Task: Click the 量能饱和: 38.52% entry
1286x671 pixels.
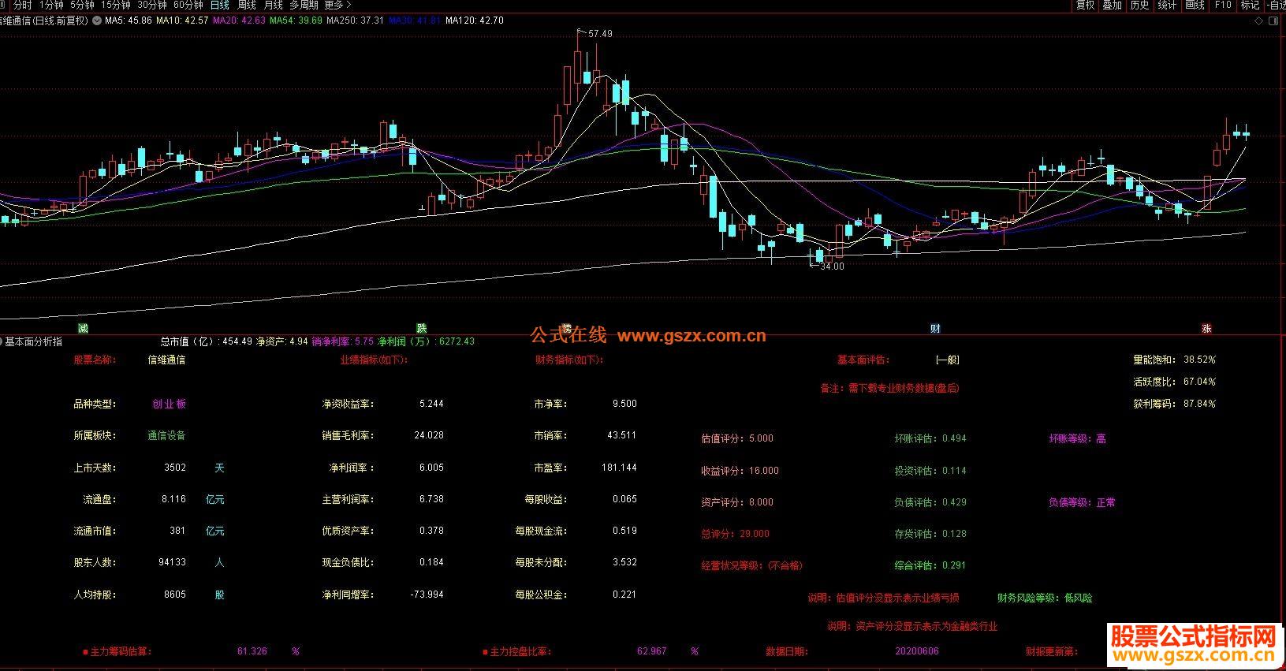Action: (x=1174, y=360)
